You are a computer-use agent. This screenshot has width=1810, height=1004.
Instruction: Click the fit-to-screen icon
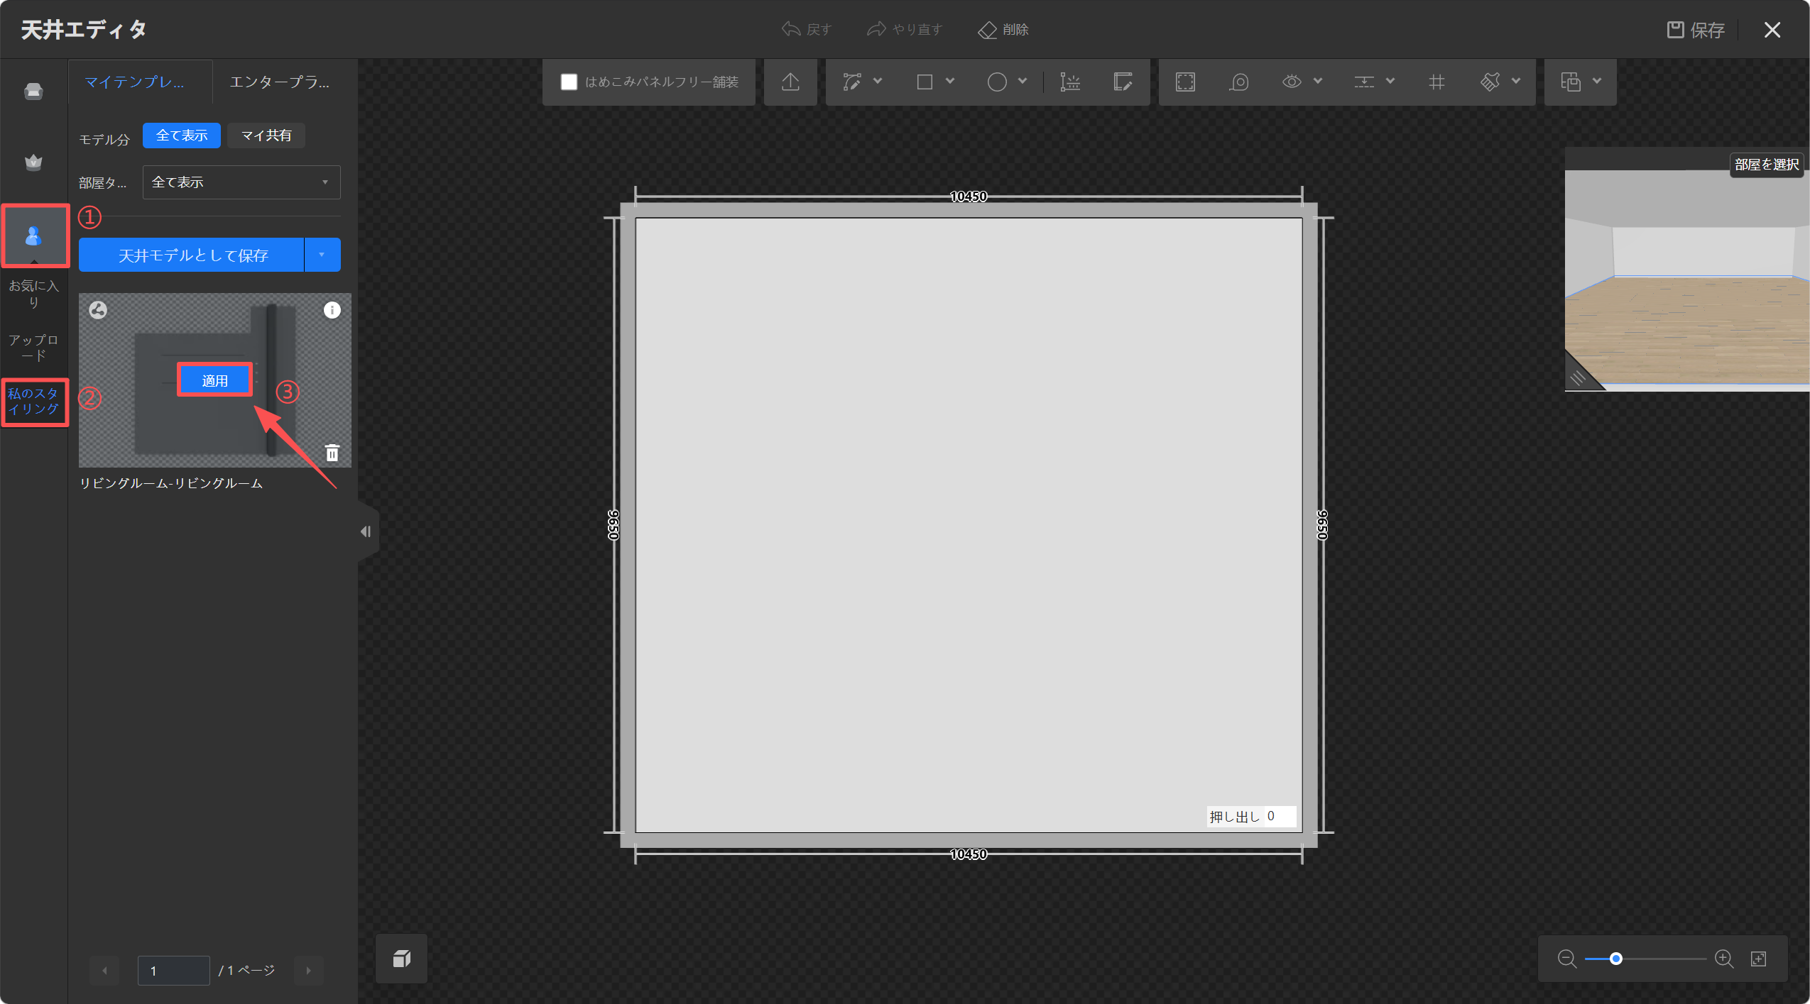pyautogui.click(x=1759, y=959)
